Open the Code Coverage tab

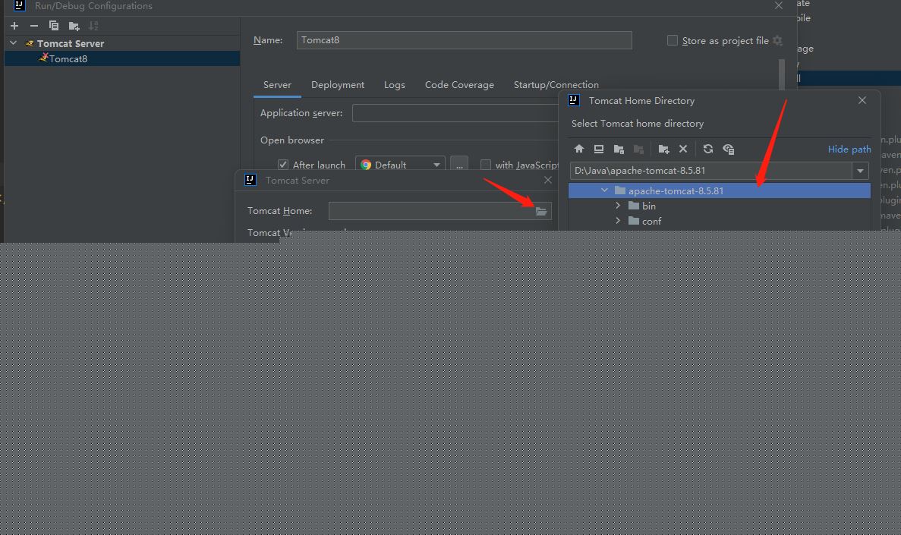459,85
